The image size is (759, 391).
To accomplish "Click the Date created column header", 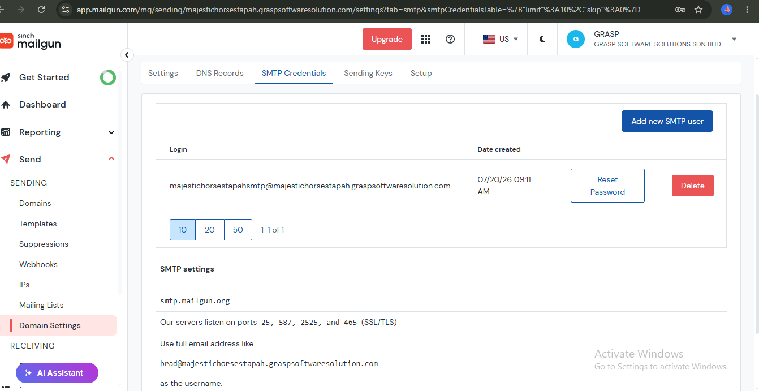I will pyautogui.click(x=499, y=149).
